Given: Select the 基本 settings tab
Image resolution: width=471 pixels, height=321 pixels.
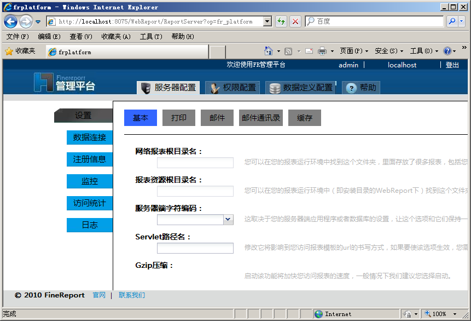Looking at the screenshot, I should pos(141,118).
